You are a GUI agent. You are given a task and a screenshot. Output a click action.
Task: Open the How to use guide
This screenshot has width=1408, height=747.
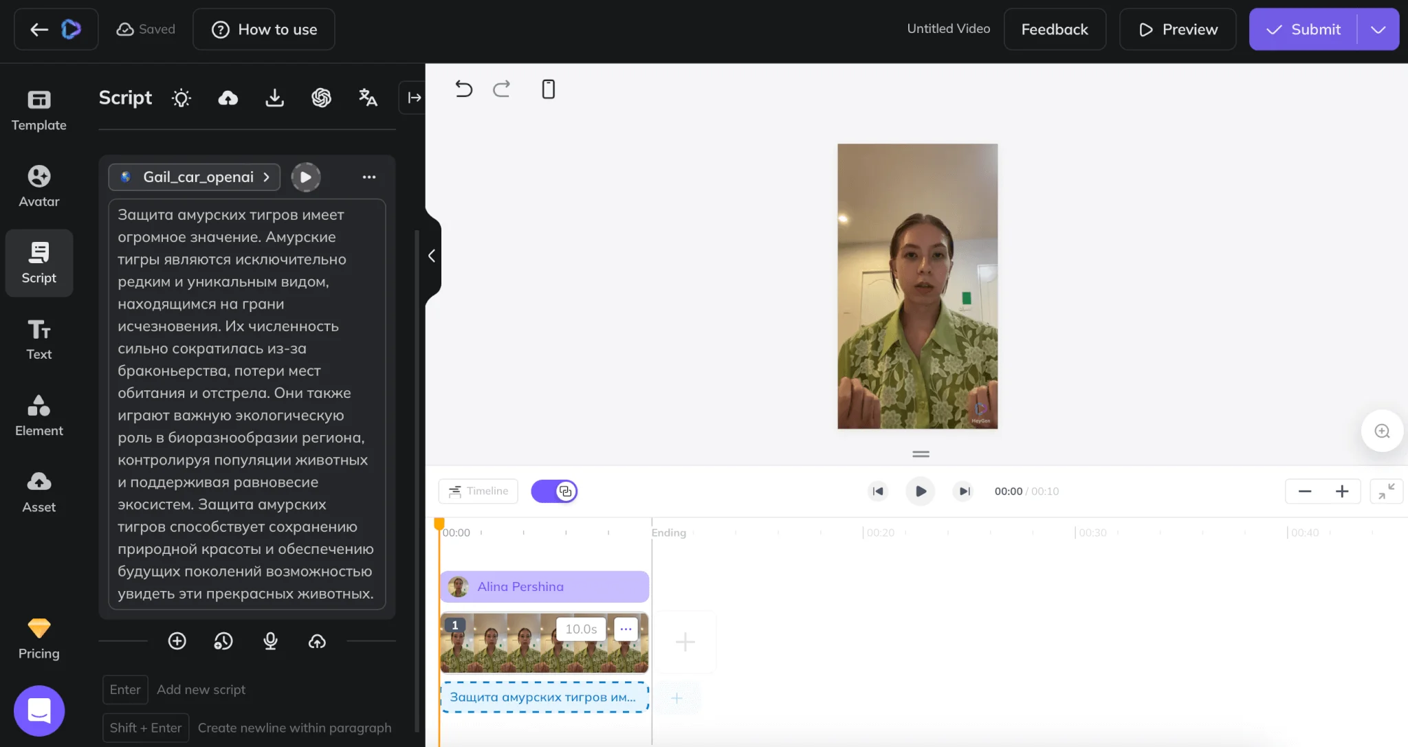264,30
